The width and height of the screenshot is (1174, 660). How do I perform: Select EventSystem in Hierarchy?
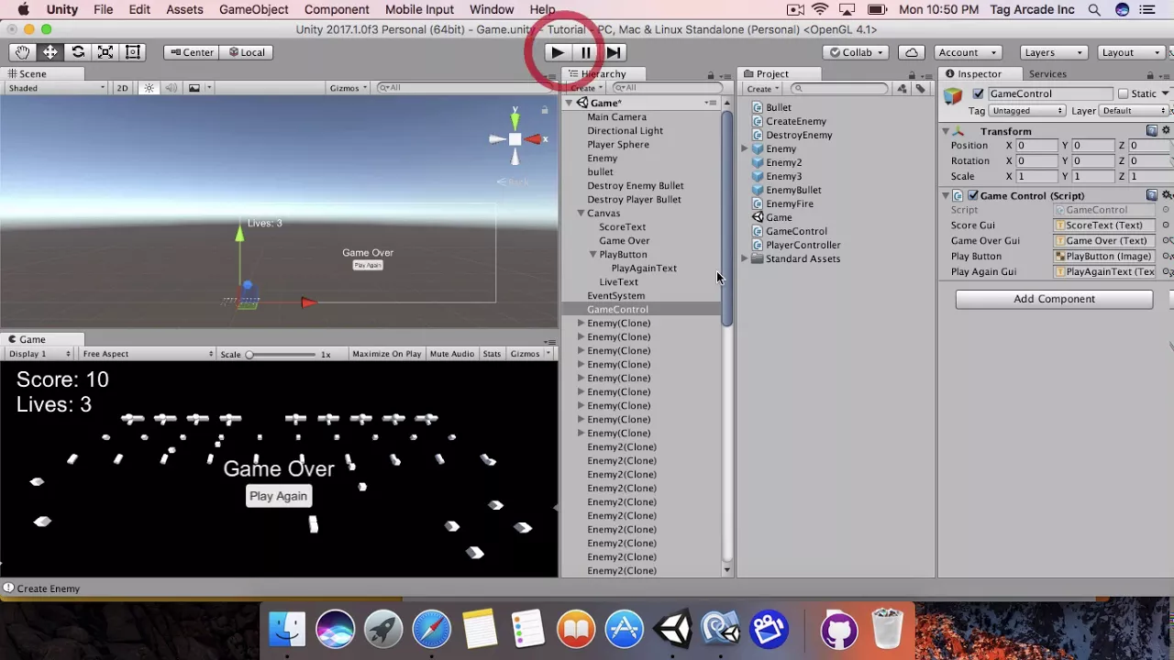point(615,296)
